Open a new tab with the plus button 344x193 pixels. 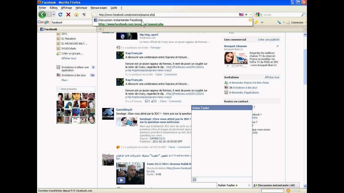point(100,29)
